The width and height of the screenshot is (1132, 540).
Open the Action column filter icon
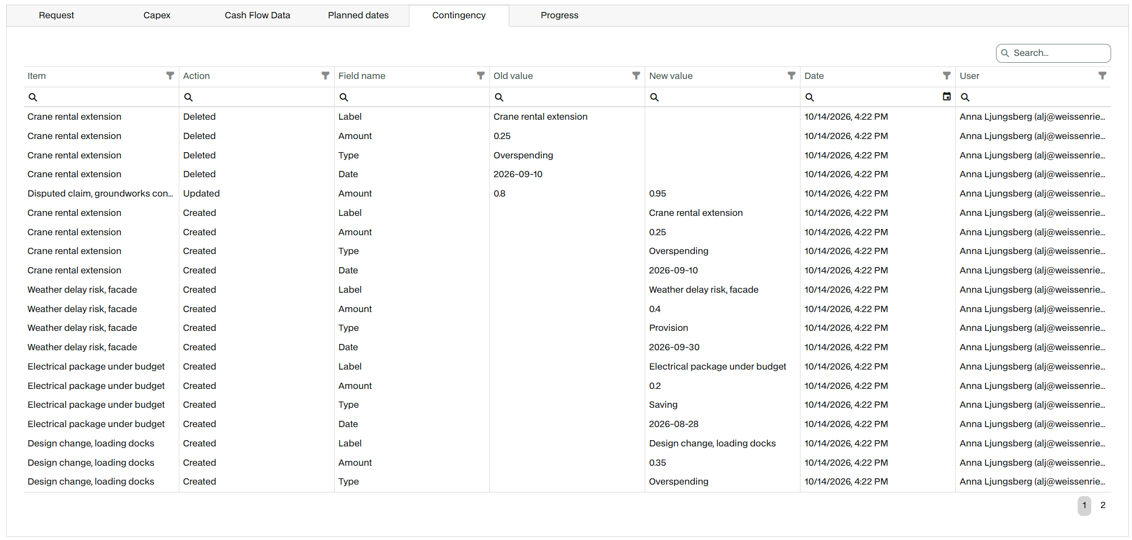coord(325,76)
